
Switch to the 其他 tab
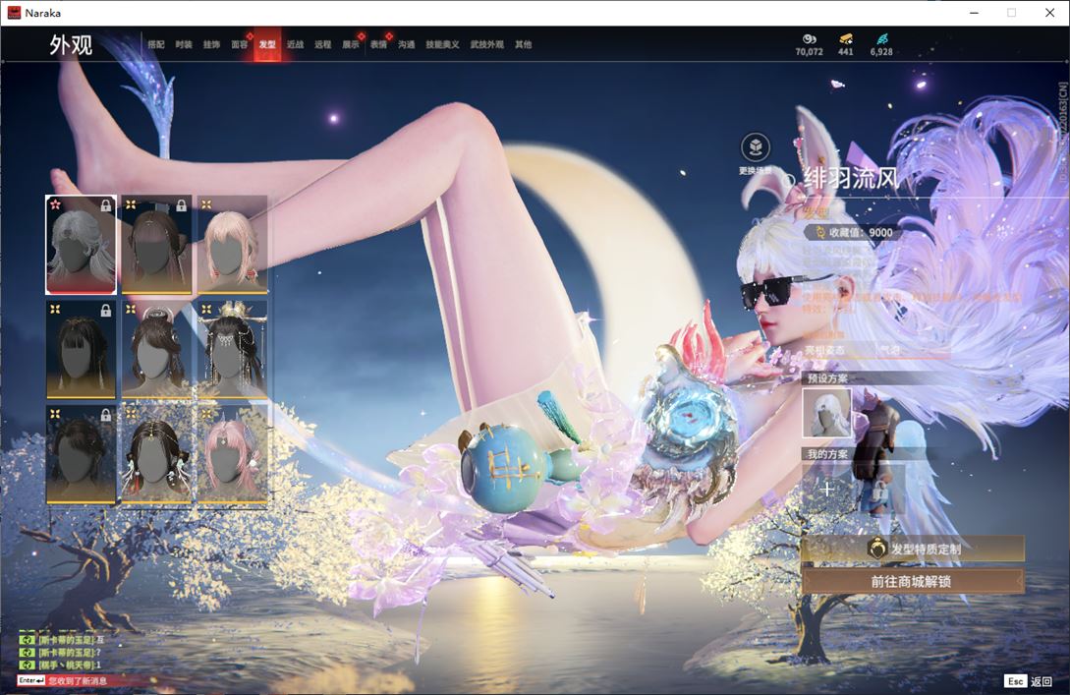coord(524,44)
